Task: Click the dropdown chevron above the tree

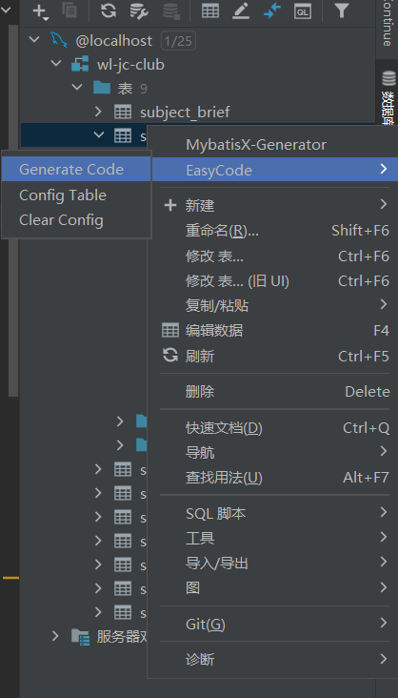Action: (x=7, y=9)
